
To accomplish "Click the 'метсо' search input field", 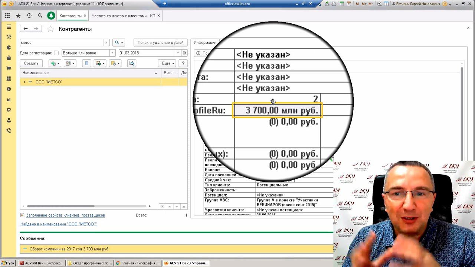I will 62,43.
